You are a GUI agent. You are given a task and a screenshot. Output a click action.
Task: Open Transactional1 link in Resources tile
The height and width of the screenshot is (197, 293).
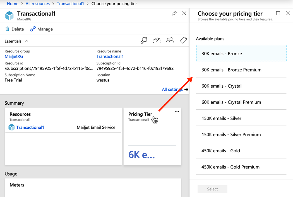pos(30,127)
